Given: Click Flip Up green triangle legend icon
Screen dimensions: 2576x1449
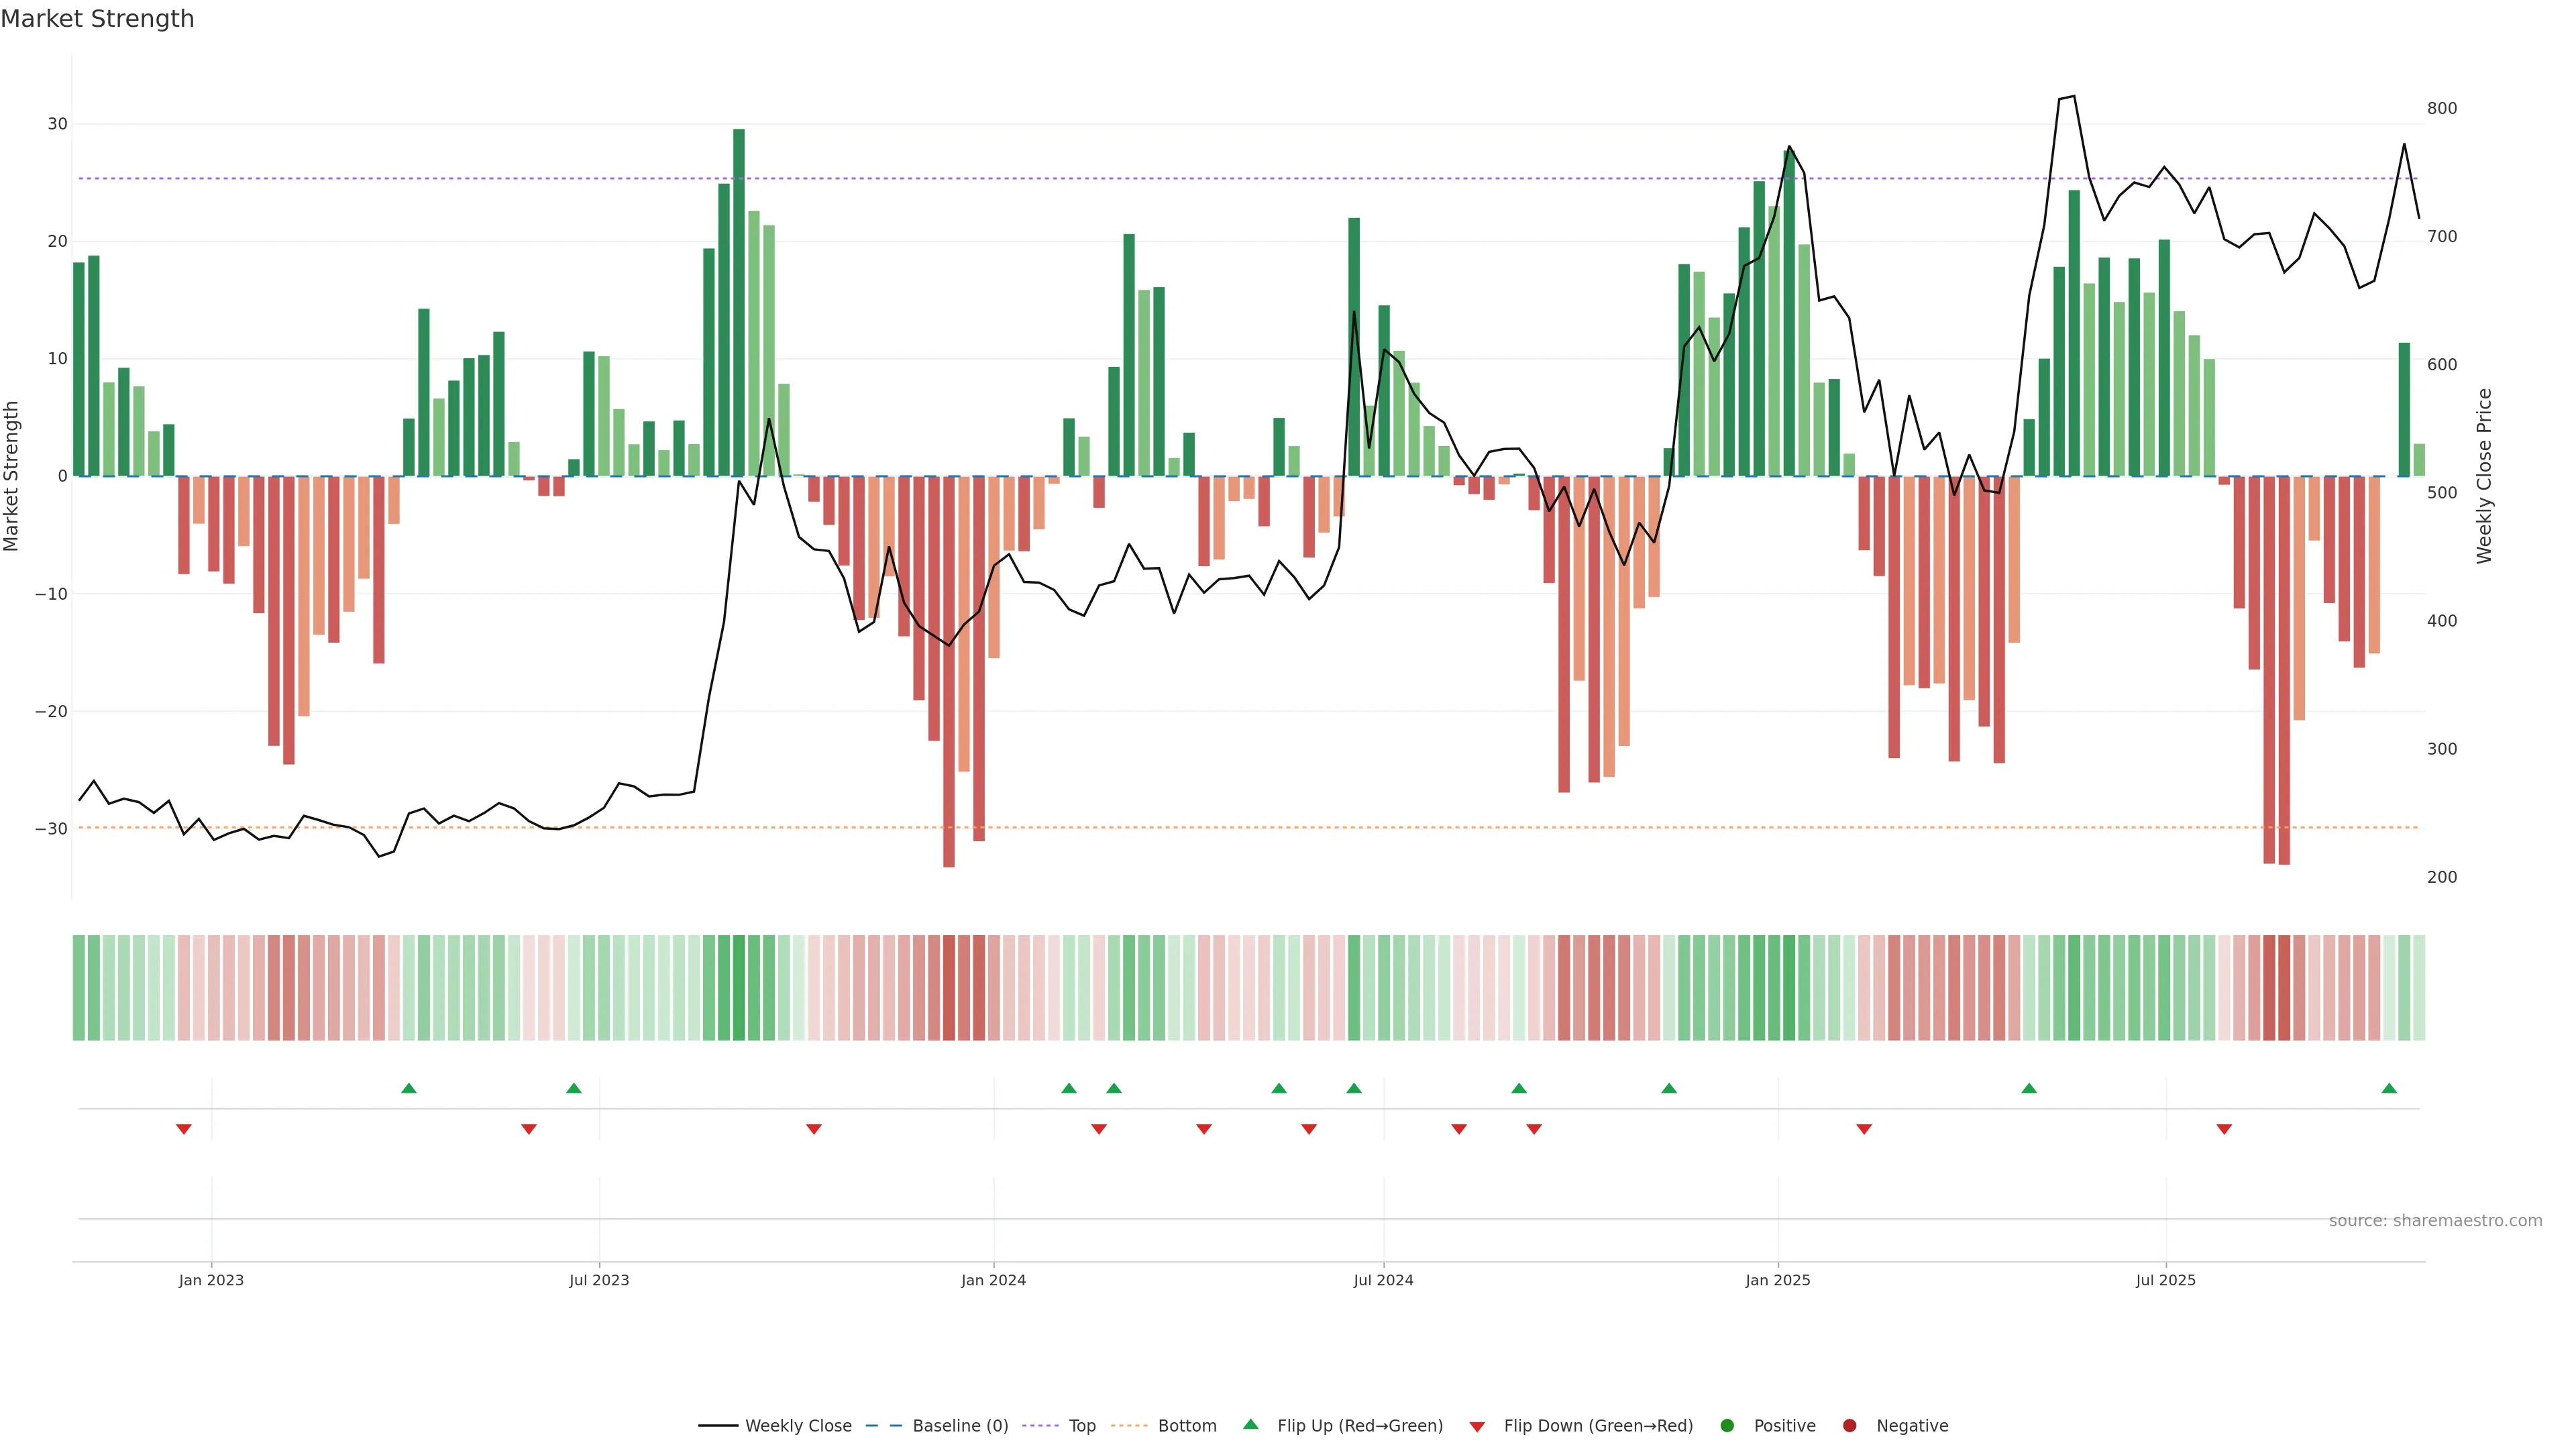Looking at the screenshot, I should [1250, 1425].
